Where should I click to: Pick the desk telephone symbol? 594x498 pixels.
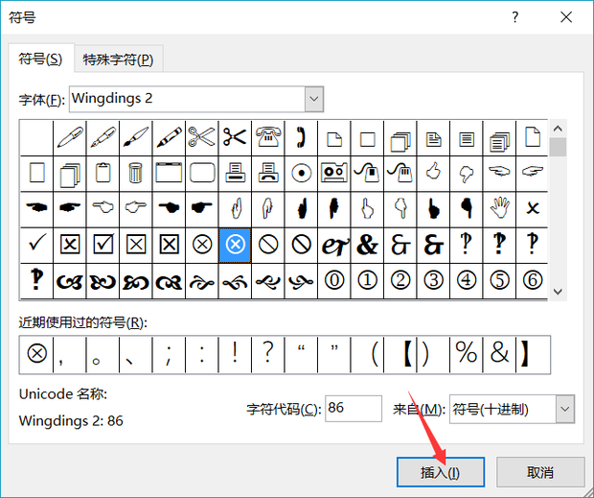(x=268, y=137)
